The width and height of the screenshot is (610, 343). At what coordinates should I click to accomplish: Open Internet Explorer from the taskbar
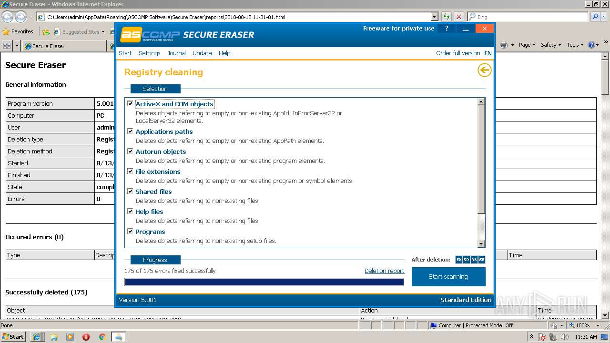(x=36, y=337)
